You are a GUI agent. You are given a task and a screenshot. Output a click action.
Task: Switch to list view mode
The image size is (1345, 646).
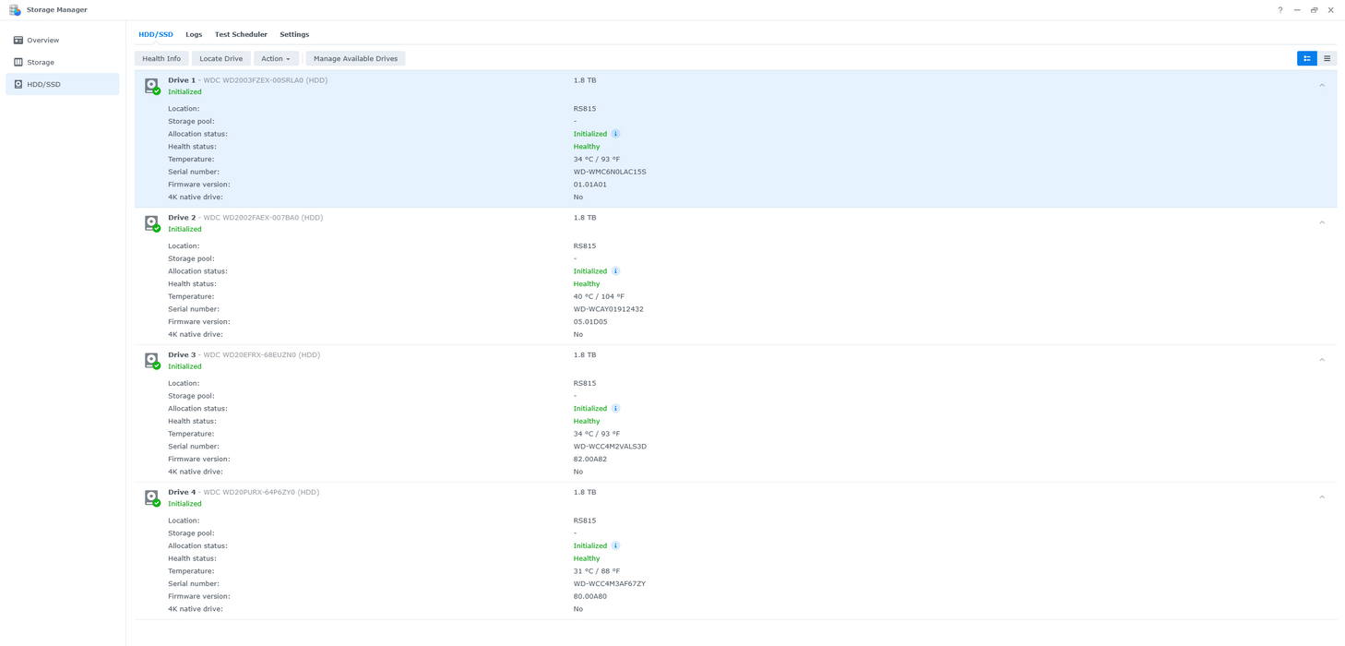1327,58
